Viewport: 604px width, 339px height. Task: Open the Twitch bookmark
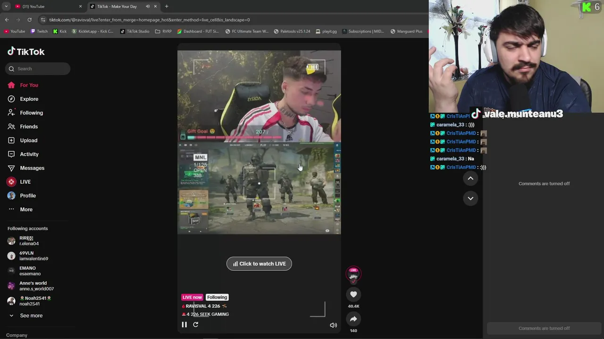tap(39, 32)
